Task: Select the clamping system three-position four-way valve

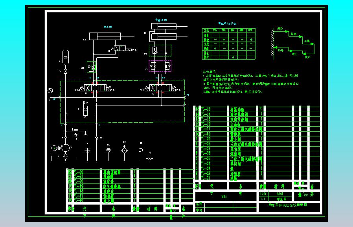Action: click(160, 88)
